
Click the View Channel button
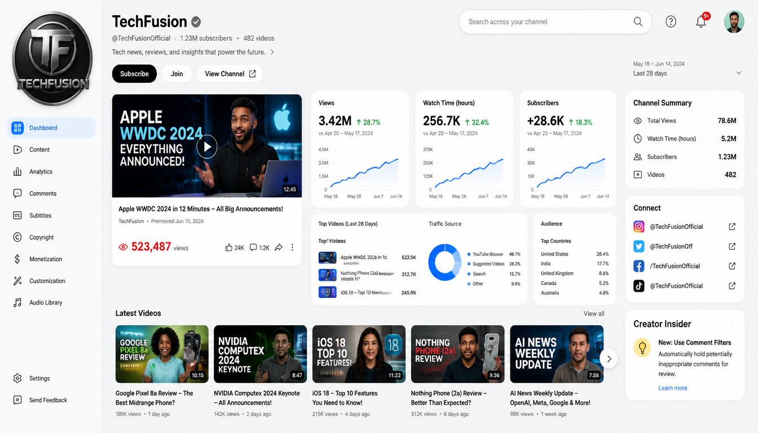click(230, 74)
